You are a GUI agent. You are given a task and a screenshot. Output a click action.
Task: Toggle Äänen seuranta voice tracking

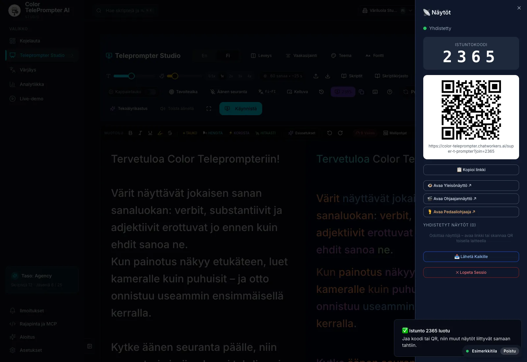tap(229, 92)
